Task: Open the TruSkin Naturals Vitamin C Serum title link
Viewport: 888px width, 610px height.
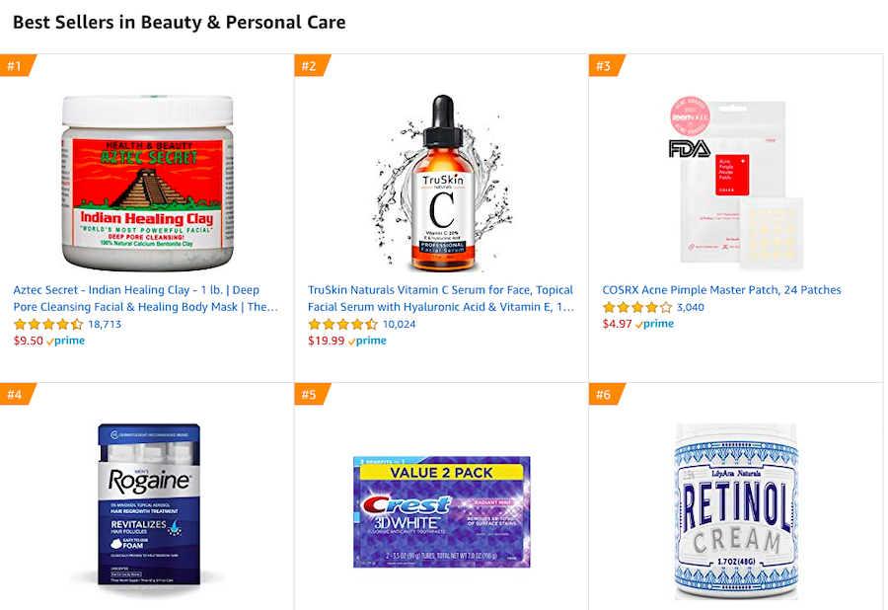Action: tap(440, 298)
